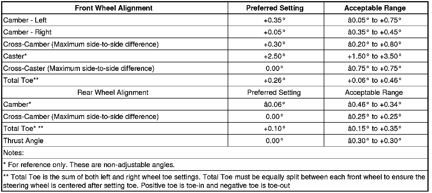This screenshot has width=432, height=193.
Task: Select the +0.35° preferred setting value
Action: tap(274, 20)
